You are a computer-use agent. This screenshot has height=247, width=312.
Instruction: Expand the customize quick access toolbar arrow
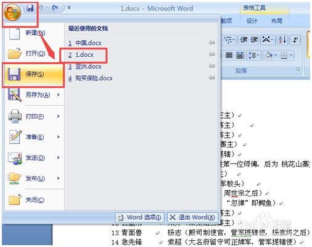point(69,8)
